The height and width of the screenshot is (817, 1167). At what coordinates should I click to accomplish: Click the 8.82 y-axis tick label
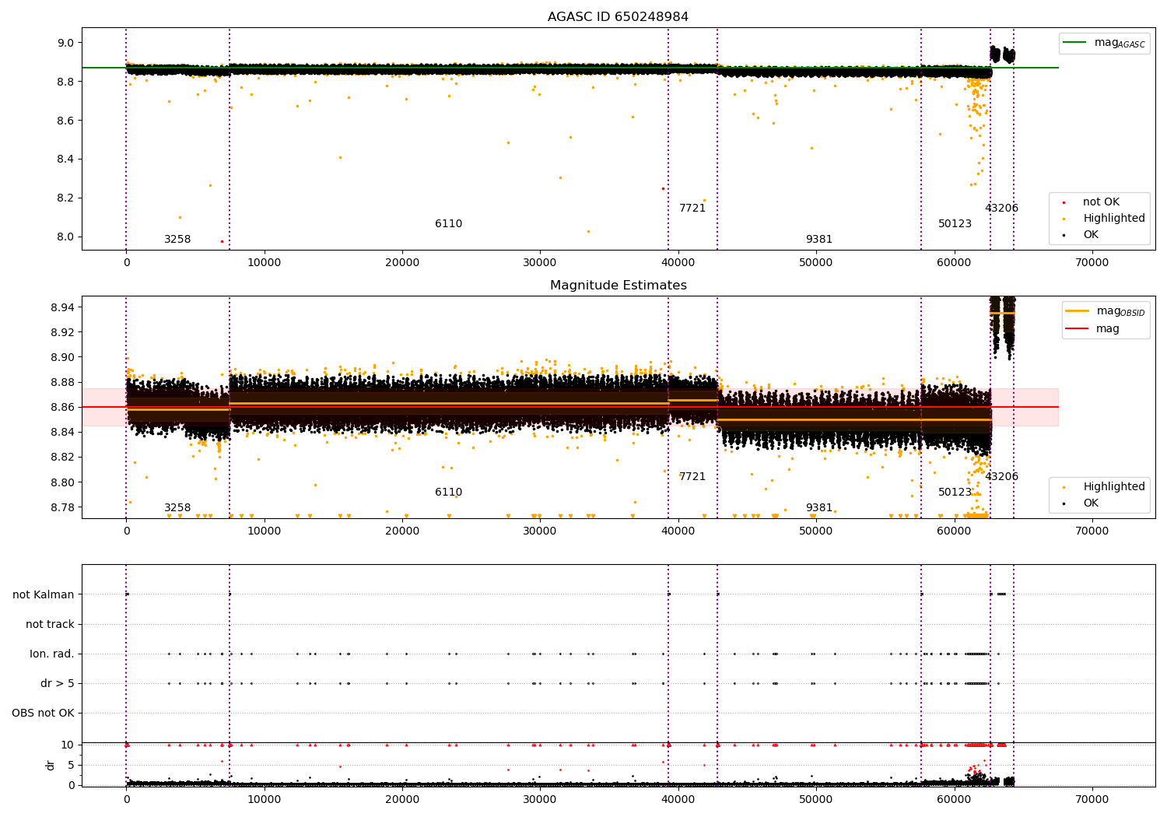tap(62, 458)
